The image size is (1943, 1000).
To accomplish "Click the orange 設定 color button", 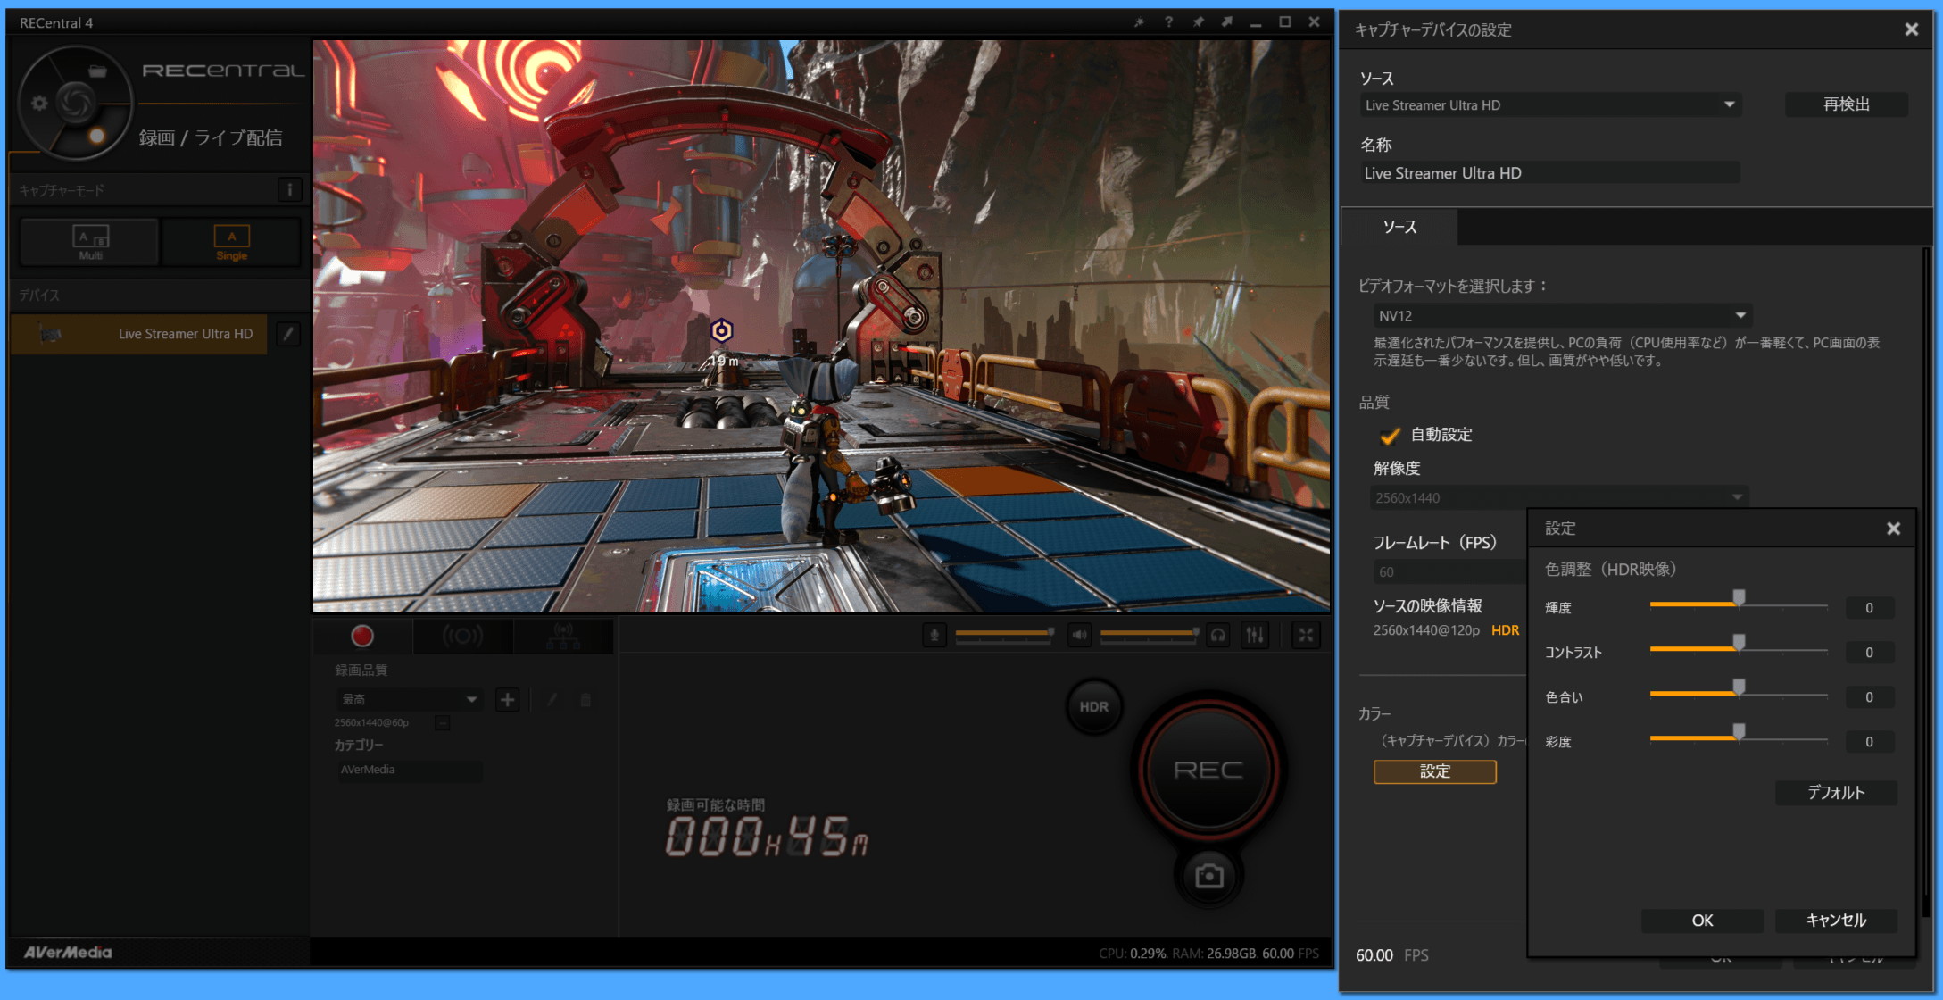I will (1434, 771).
